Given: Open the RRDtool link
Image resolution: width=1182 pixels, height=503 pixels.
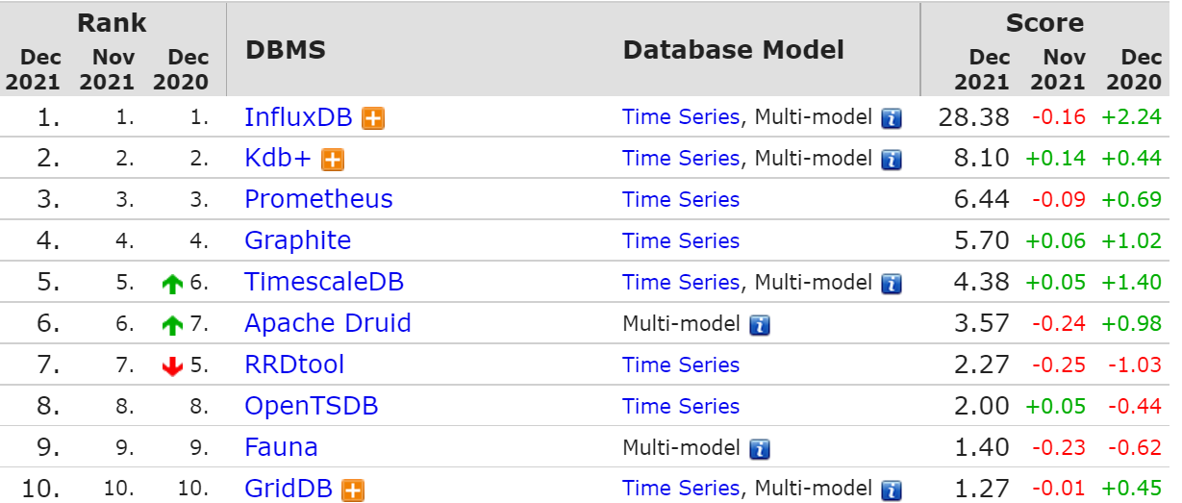Looking at the screenshot, I should pos(294,365).
